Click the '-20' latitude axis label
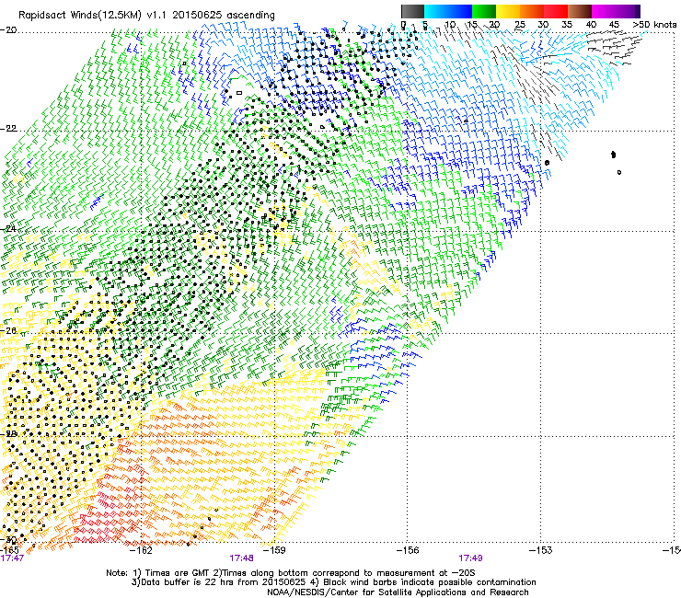The width and height of the screenshot is (681, 598). coord(8,30)
